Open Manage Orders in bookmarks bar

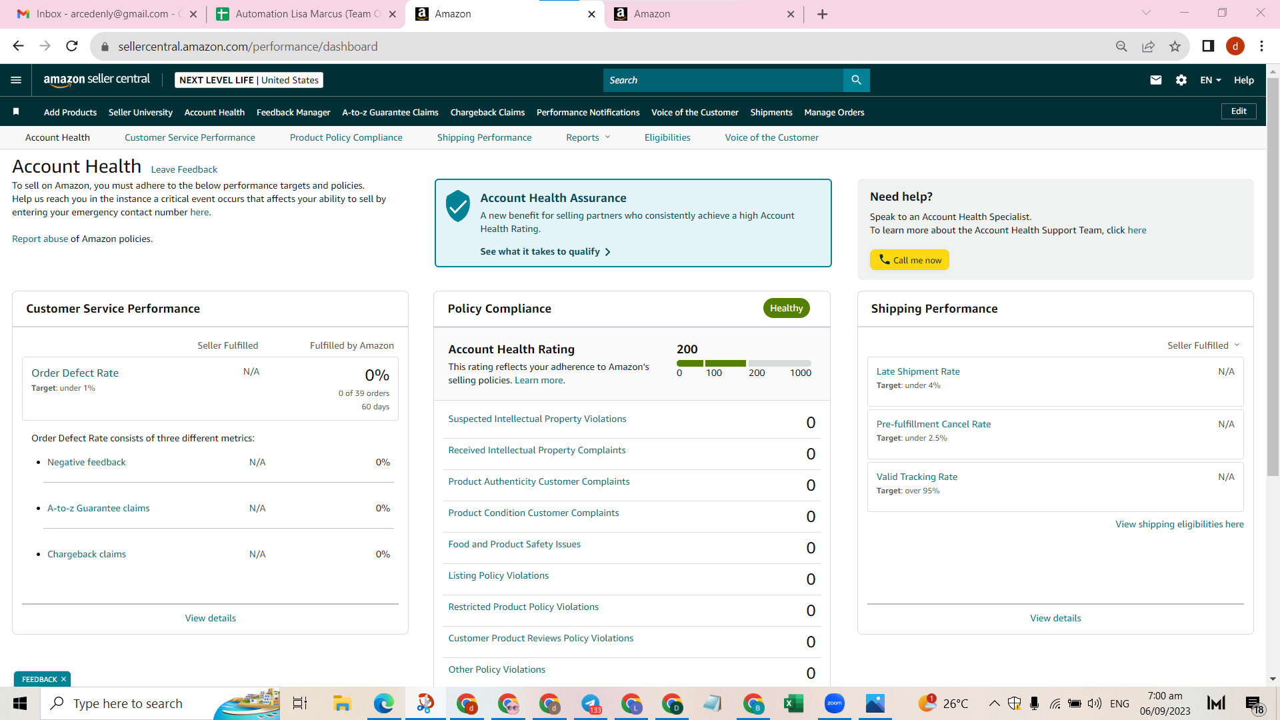pos(834,112)
